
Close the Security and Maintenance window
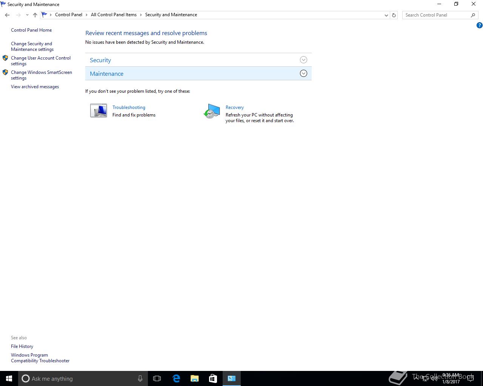pos(474,4)
